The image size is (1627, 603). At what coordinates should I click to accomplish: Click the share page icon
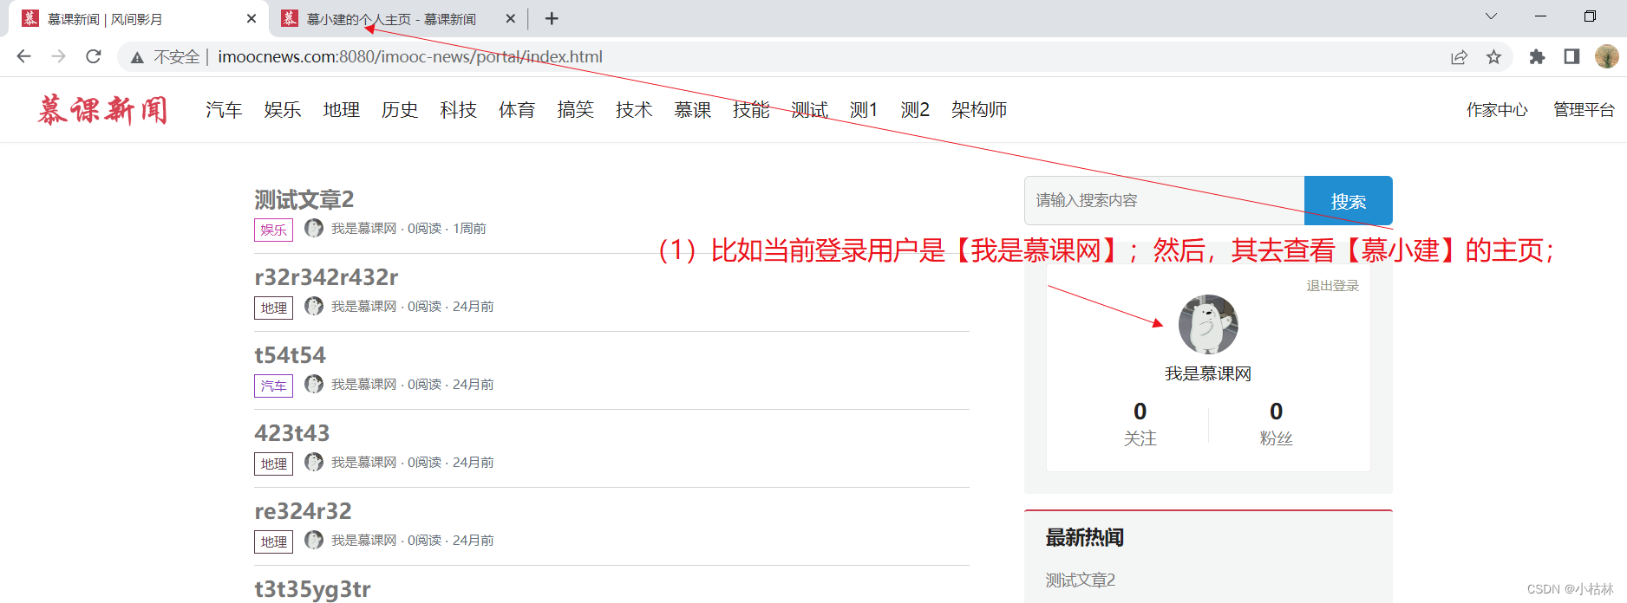coord(1459,57)
